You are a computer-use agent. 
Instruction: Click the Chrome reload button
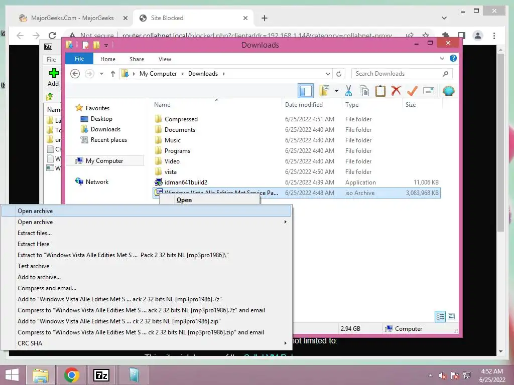point(52,36)
